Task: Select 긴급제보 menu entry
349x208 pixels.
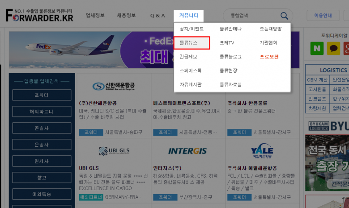Action: (188, 57)
